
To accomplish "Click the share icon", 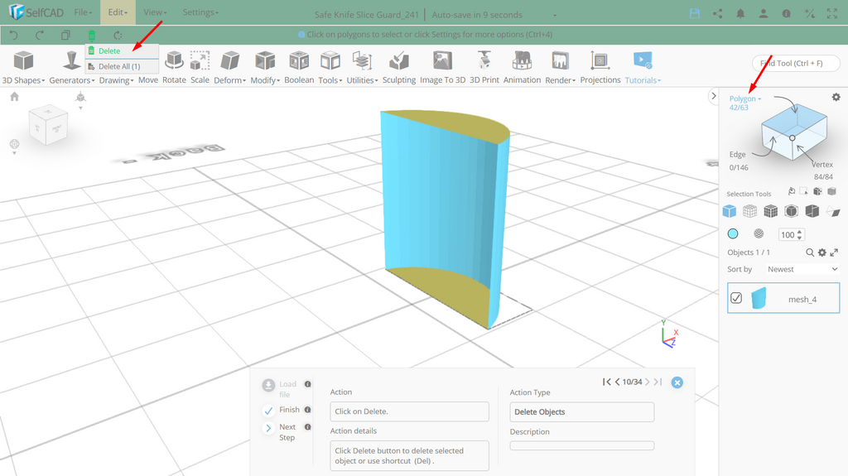I will click(x=718, y=14).
